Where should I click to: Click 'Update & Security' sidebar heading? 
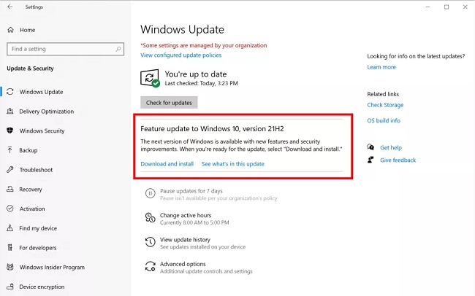pos(30,69)
